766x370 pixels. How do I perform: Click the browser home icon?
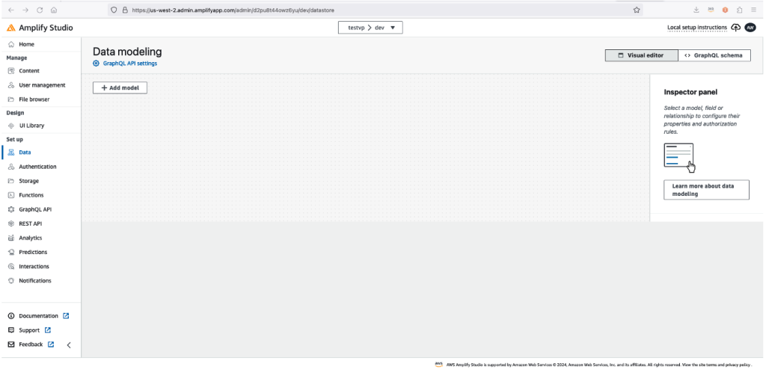pyautogui.click(x=54, y=10)
